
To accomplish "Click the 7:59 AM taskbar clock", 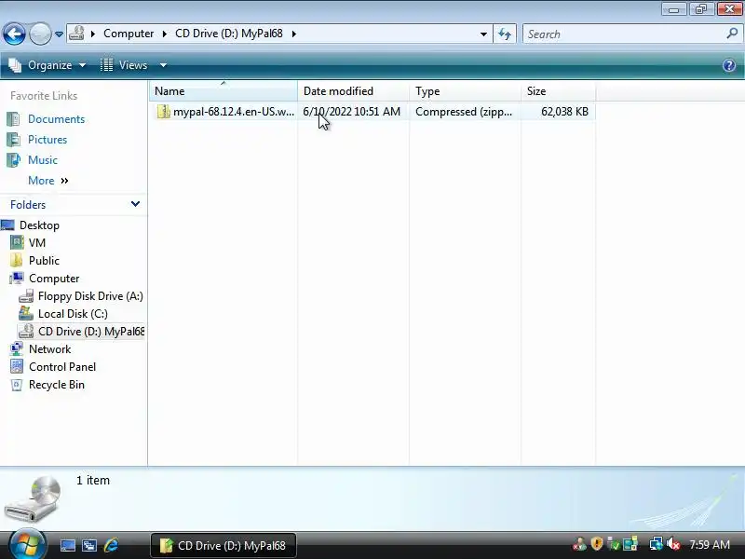I will pyautogui.click(x=710, y=544).
